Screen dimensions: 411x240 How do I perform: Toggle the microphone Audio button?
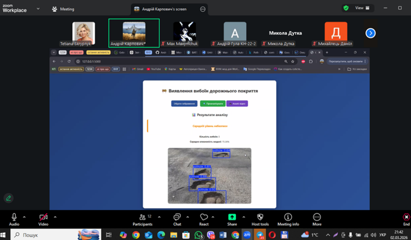click(x=14, y=219)
